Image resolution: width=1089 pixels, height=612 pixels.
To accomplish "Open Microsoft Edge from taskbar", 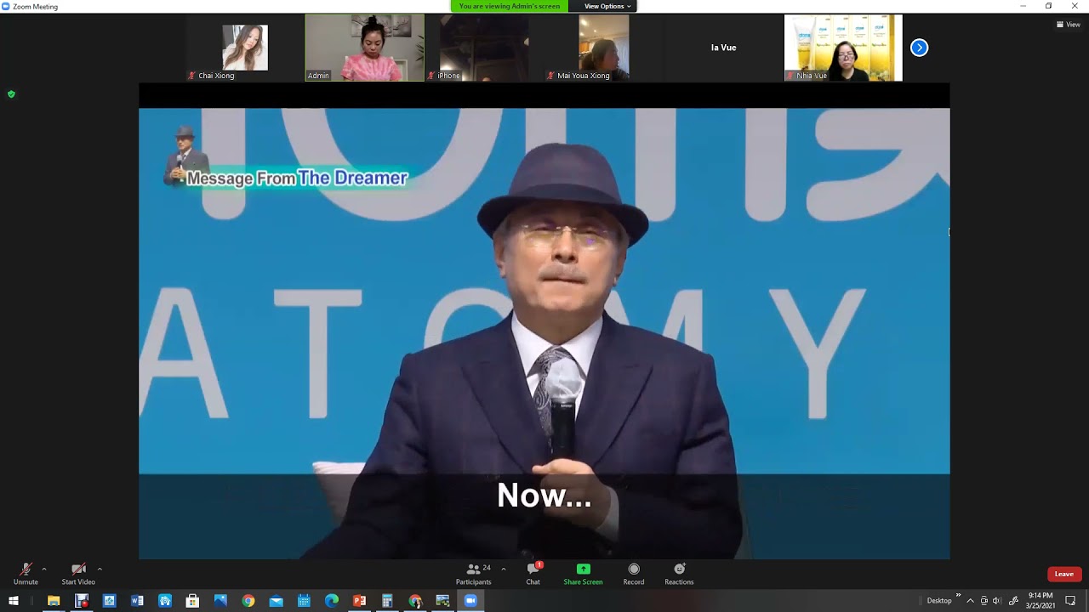I will [x=332, y=601].
